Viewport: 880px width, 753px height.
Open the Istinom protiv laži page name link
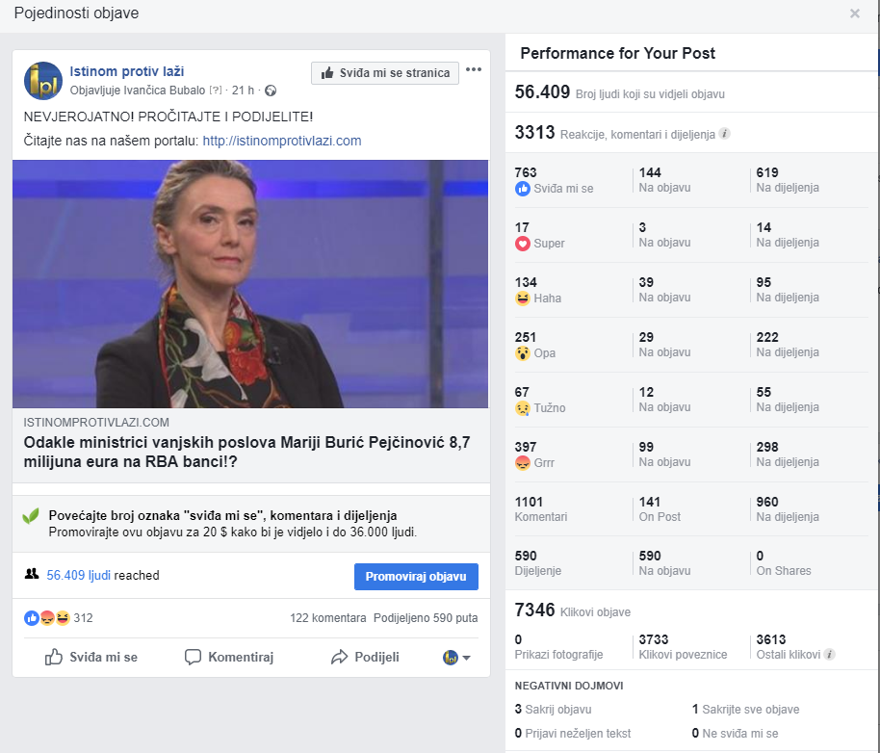(127, 71)
